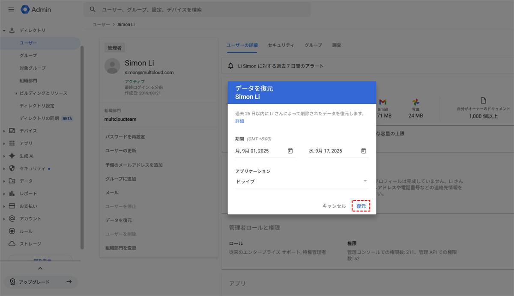
Task: Click the Google Photos 写真 icon
Action: 415,102
